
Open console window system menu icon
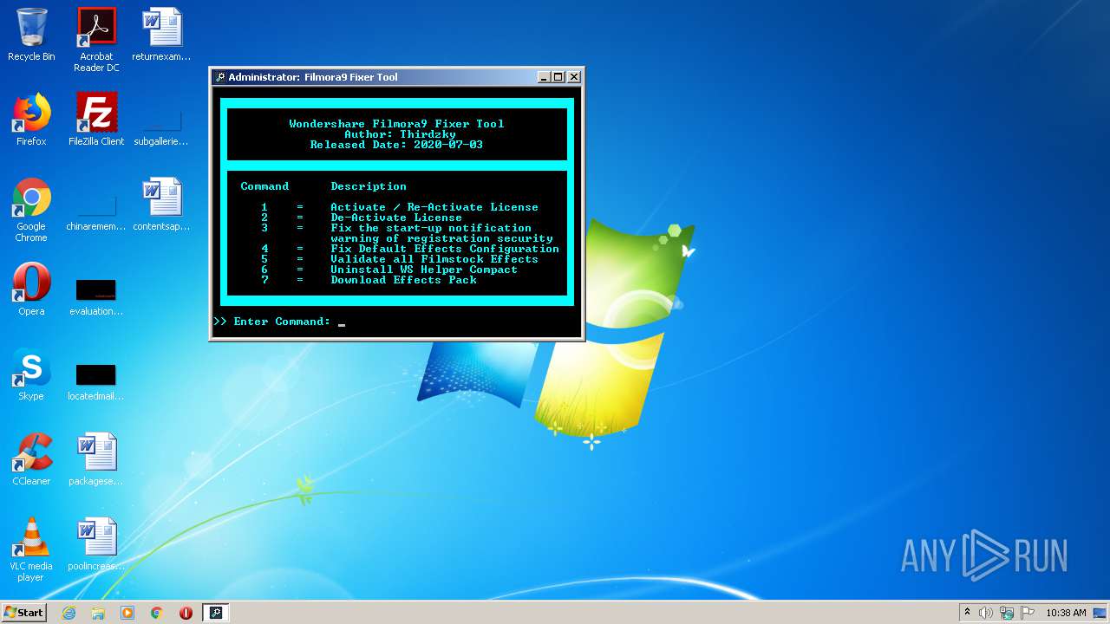click(220, 77)
